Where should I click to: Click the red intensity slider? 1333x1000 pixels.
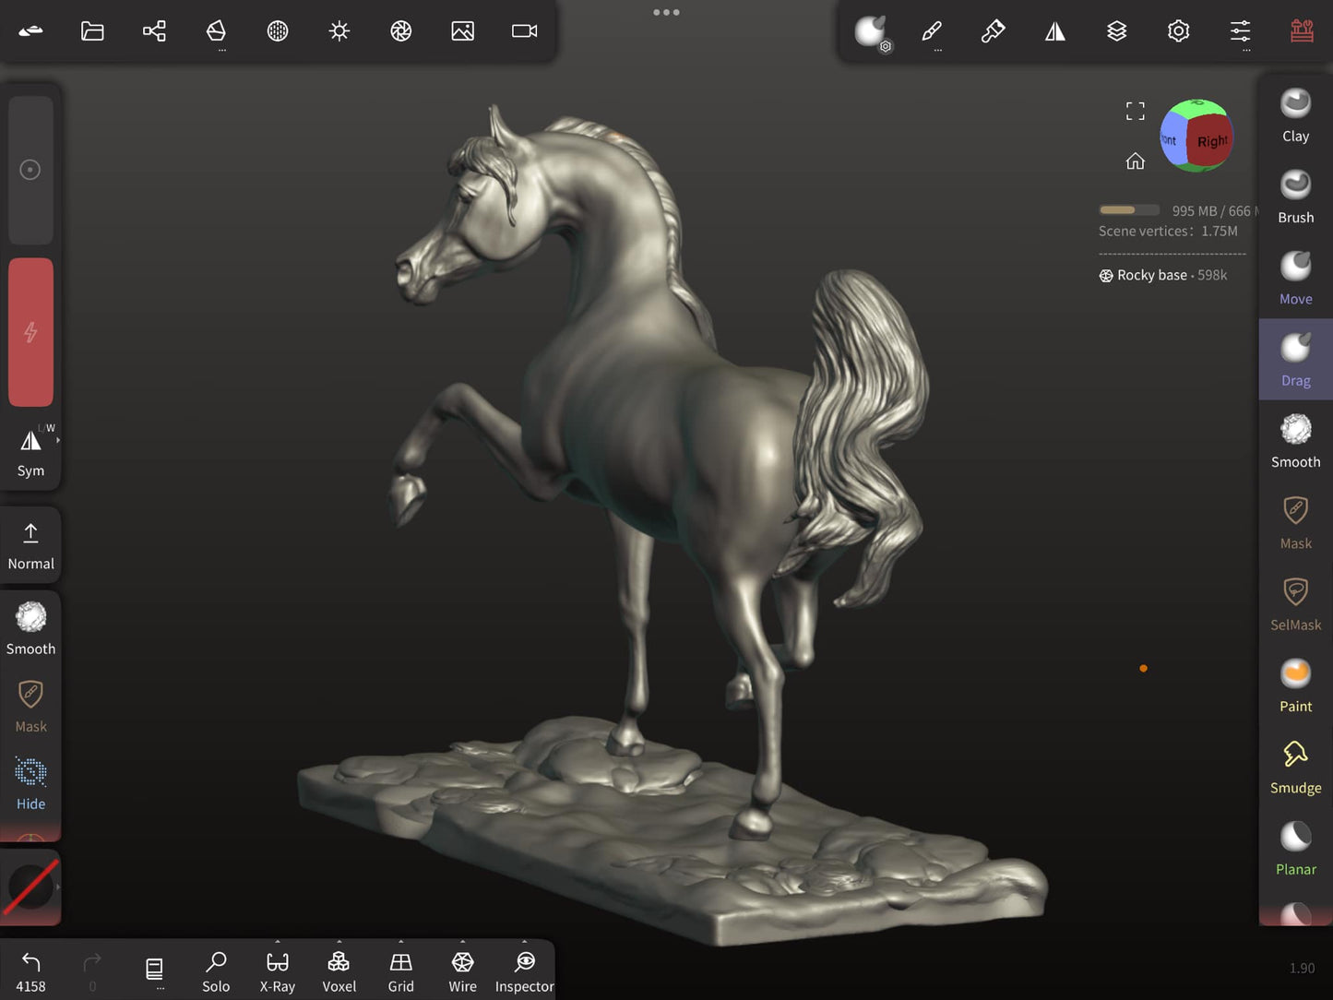pos(30,332)
